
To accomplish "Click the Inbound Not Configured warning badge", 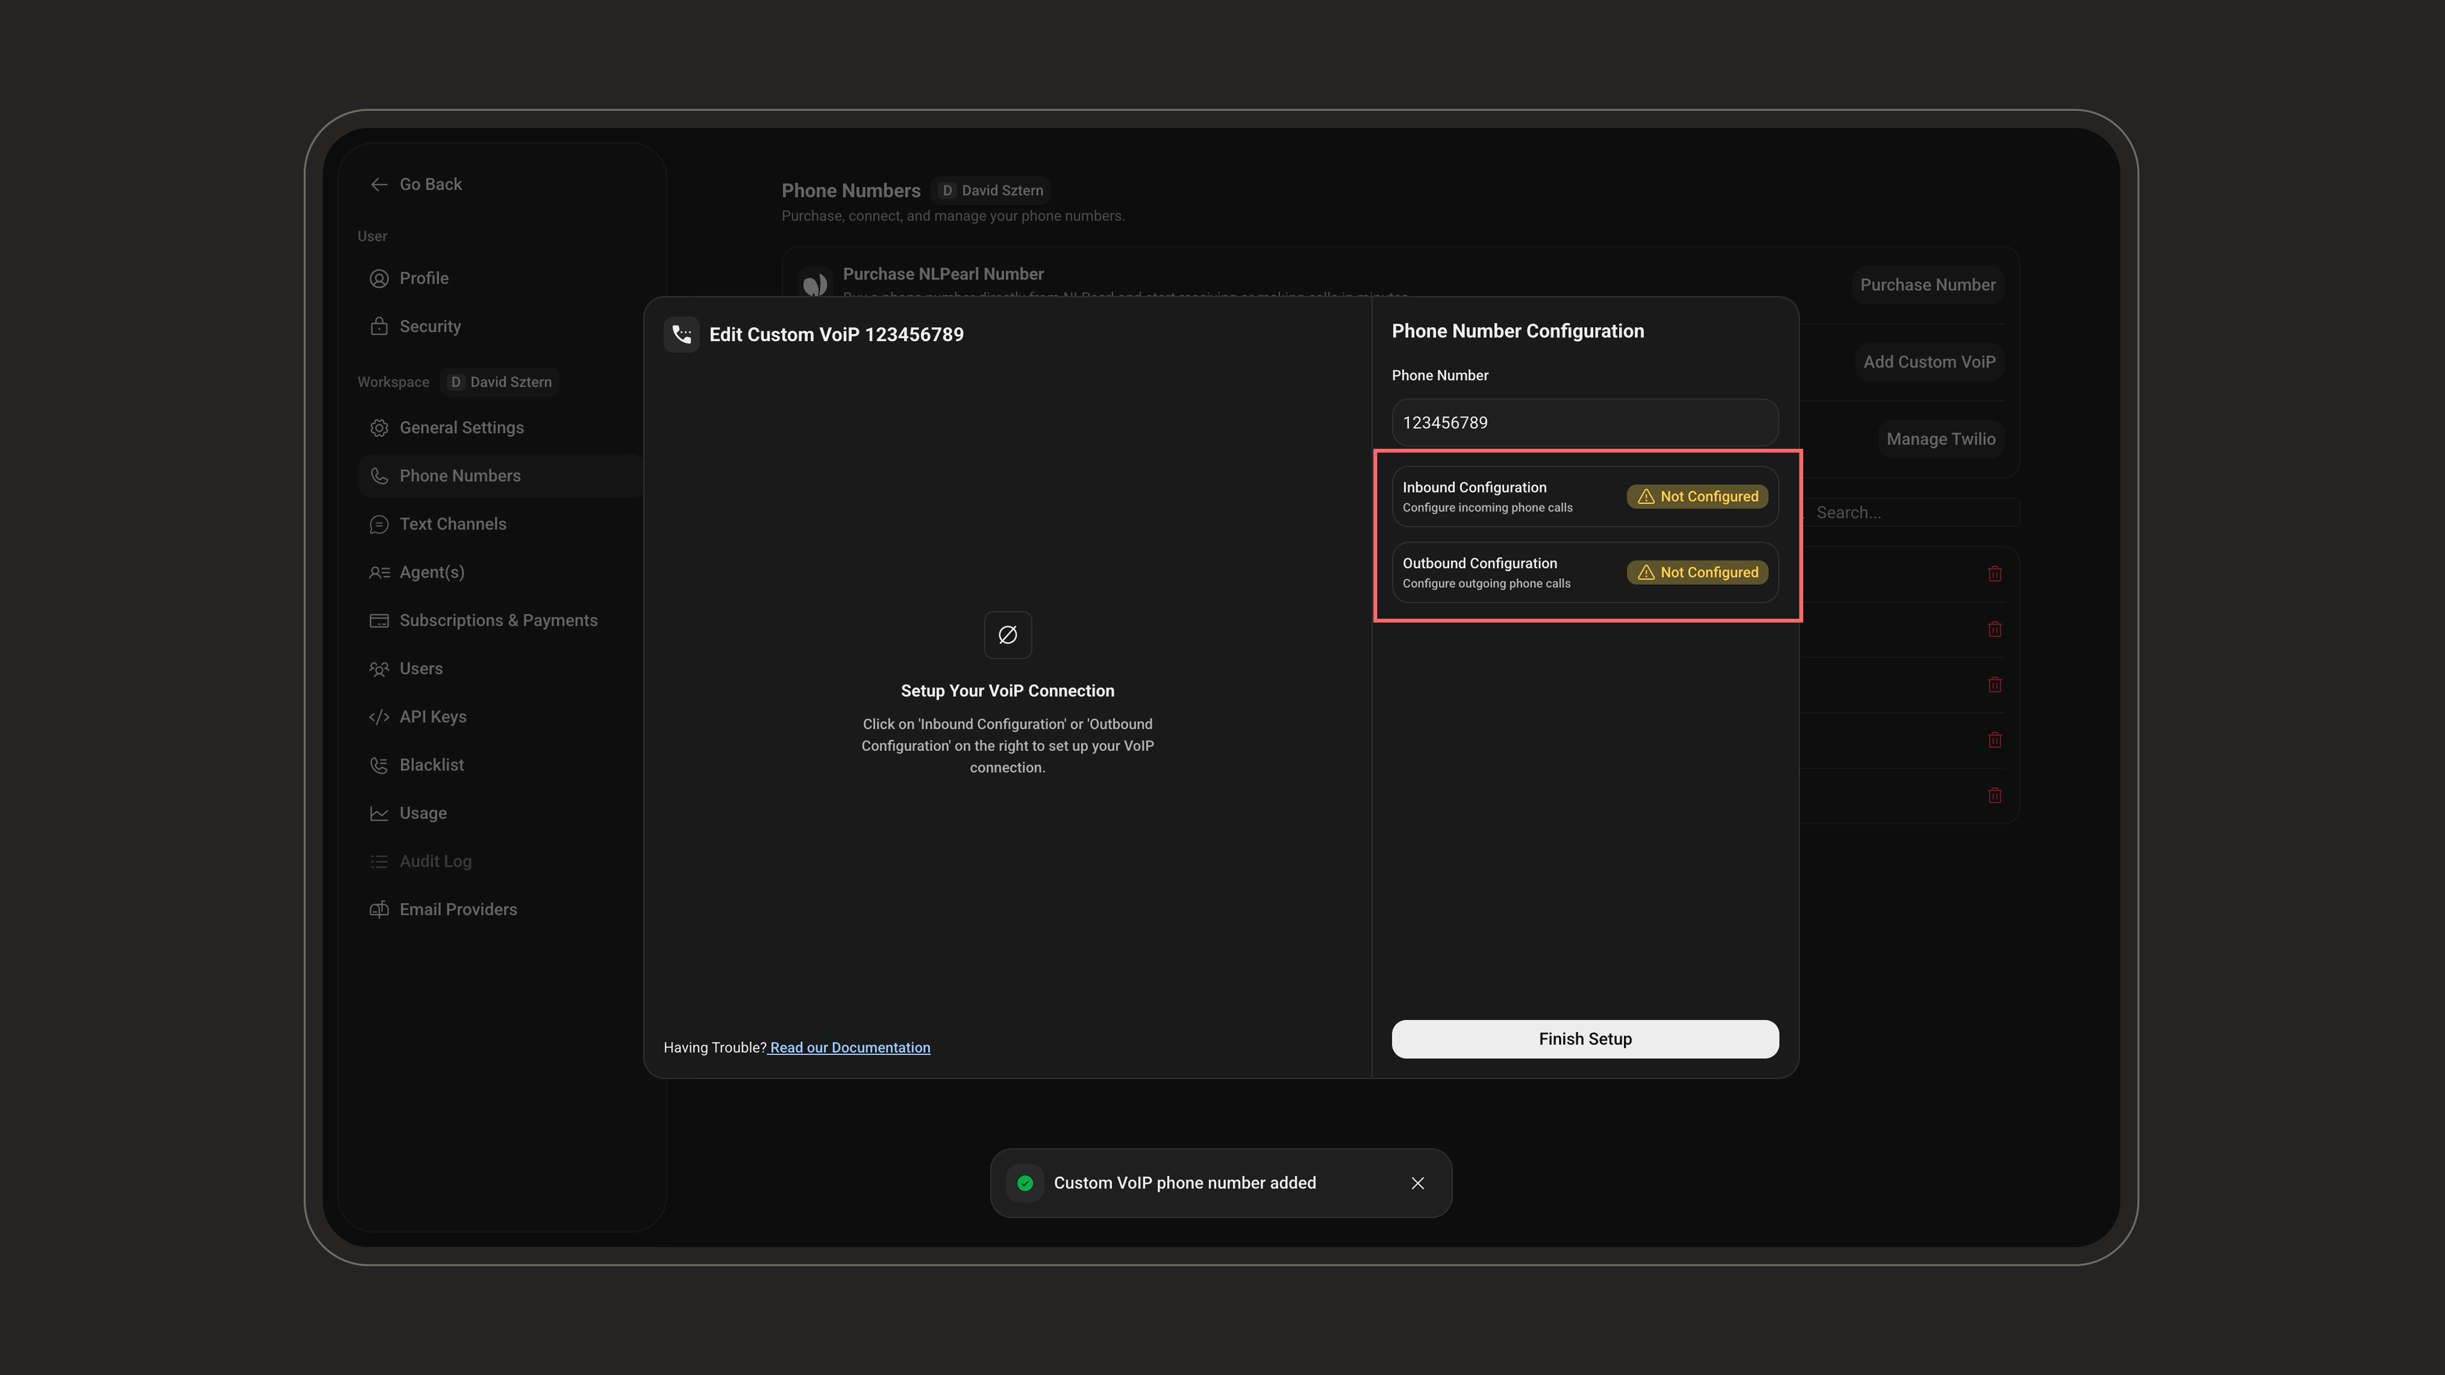I will point(1697,497).
